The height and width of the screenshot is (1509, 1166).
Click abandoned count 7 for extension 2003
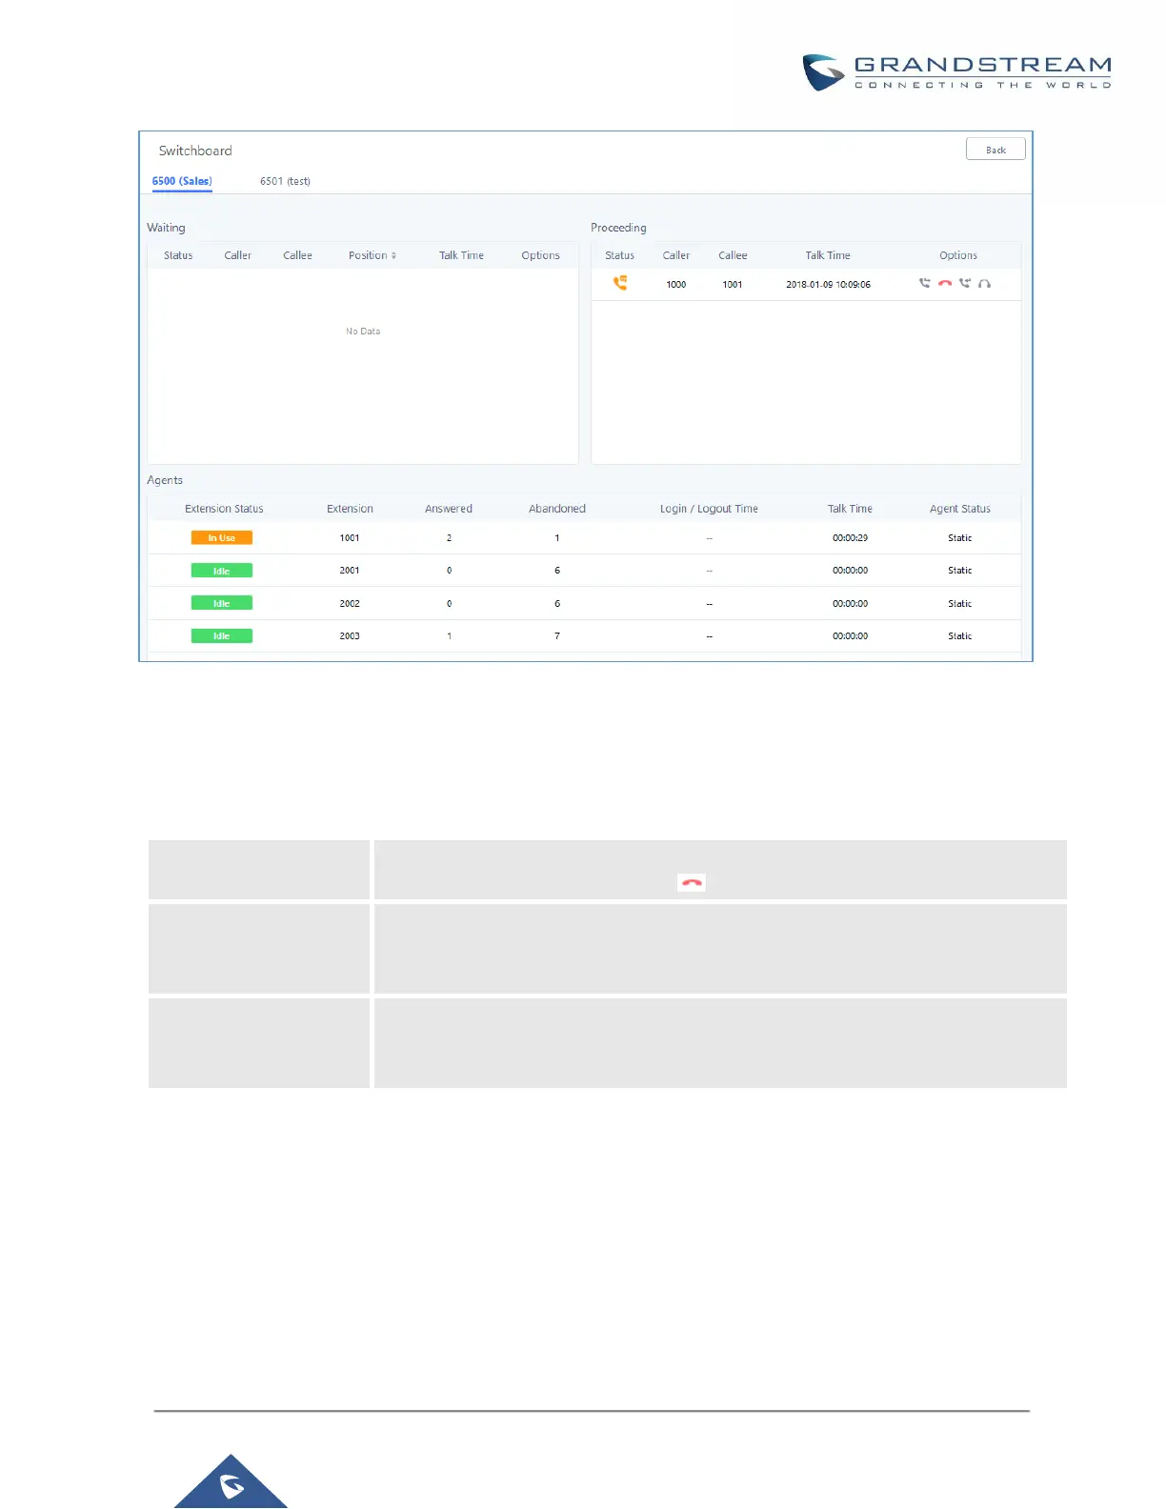click(x=557, y=635)
